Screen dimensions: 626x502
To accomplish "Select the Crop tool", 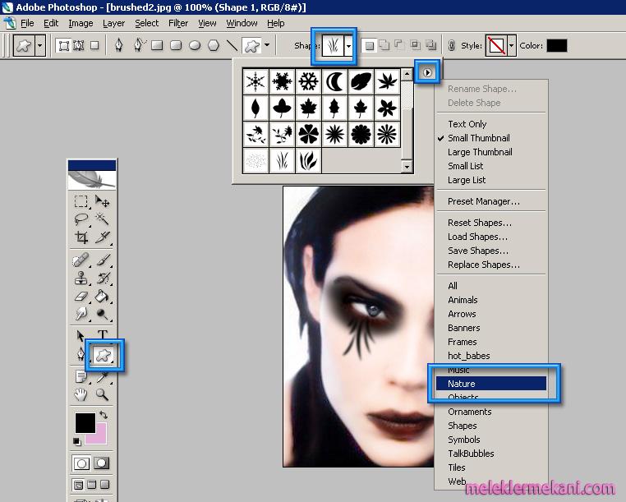I will coord(81,237).
